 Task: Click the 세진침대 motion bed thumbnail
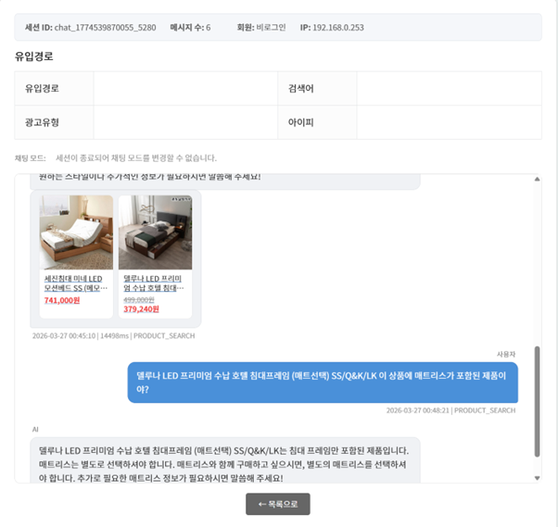(76, 232)
